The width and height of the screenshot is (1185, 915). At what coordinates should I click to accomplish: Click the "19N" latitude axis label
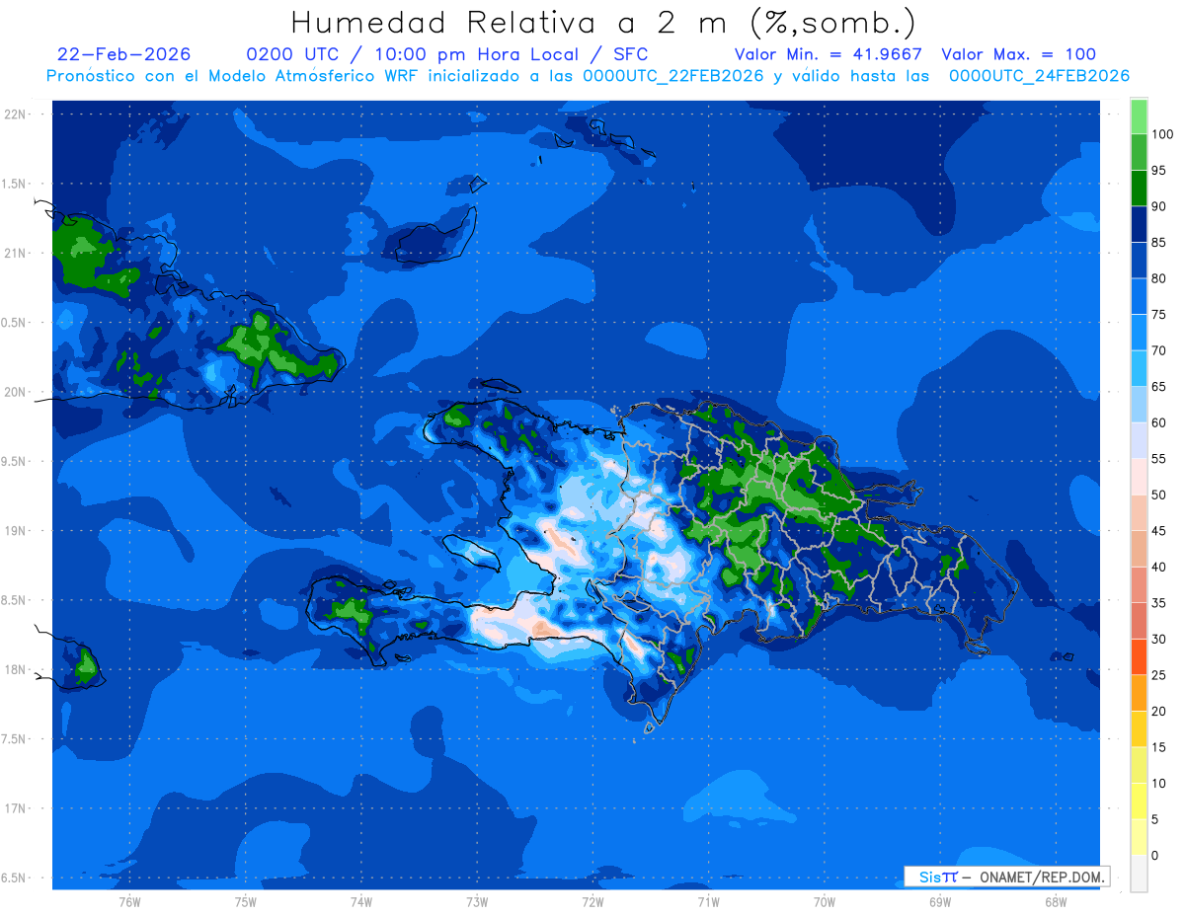pyautogui.click(x=14, y=531)
